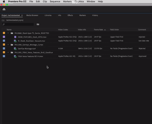Sort by the Video Info column header

[x=82, y=30]
